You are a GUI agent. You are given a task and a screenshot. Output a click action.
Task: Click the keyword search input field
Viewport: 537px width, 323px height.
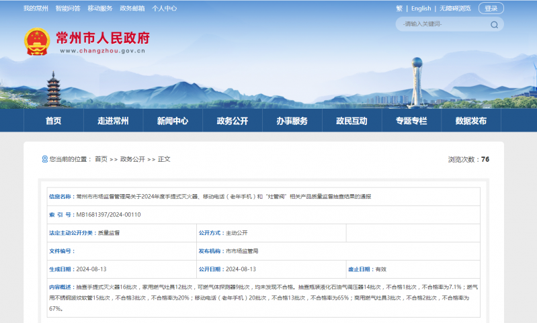[x=444, y=24]
